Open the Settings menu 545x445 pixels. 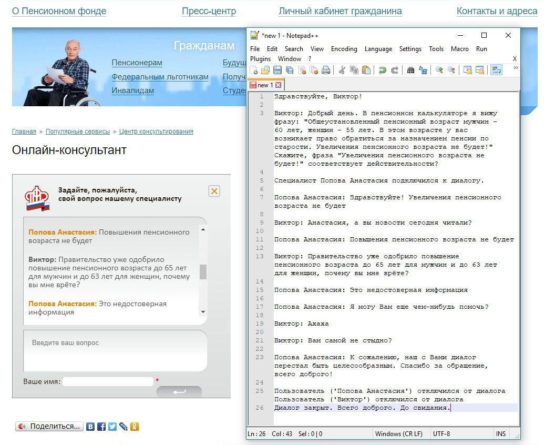[x=410, y=49]
